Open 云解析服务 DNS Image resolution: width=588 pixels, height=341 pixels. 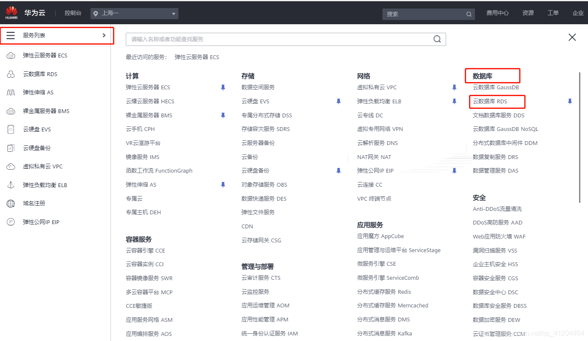pos(378,143)
